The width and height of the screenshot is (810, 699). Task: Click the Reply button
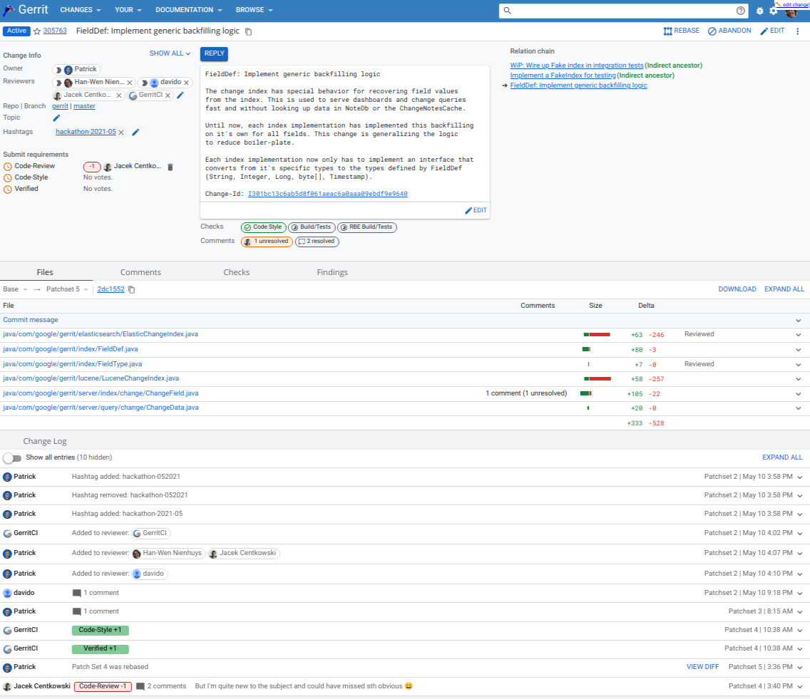click(x=214, y=53)
